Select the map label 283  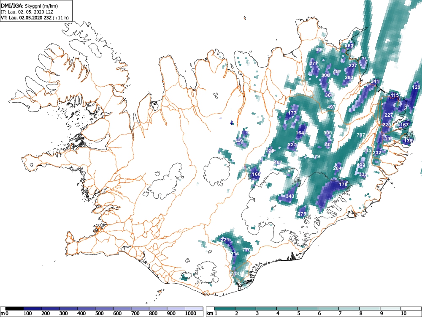coord(349,77)
